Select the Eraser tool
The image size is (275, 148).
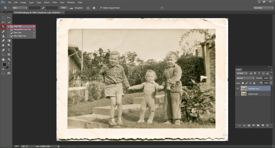[3, 41]
